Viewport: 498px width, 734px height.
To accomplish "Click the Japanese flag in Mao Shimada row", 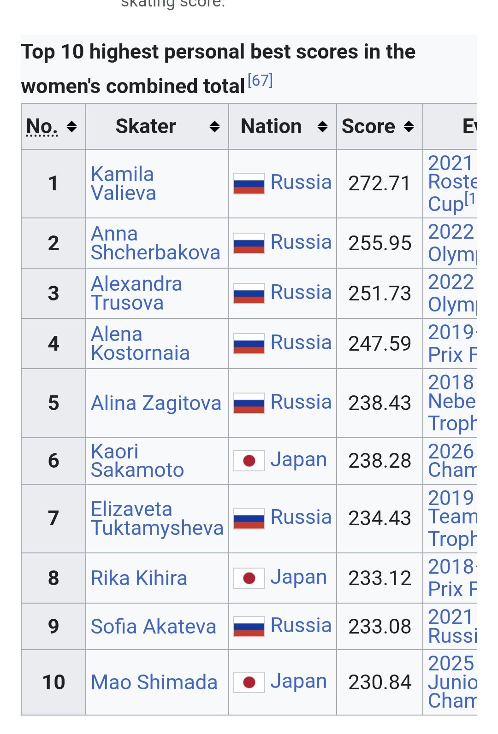I will (x=249, y=682).
